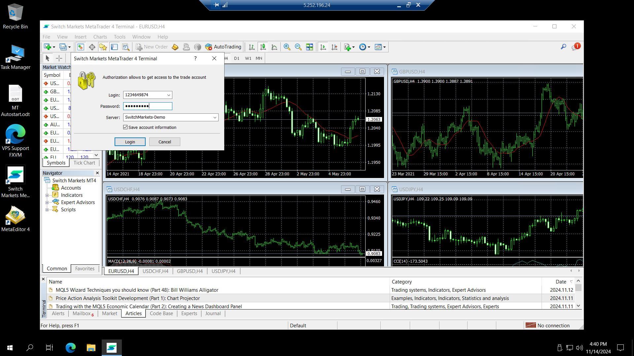The image size is (634, 356).
Task: Select the Crosshair cursor tool
Action: [59, 58]
